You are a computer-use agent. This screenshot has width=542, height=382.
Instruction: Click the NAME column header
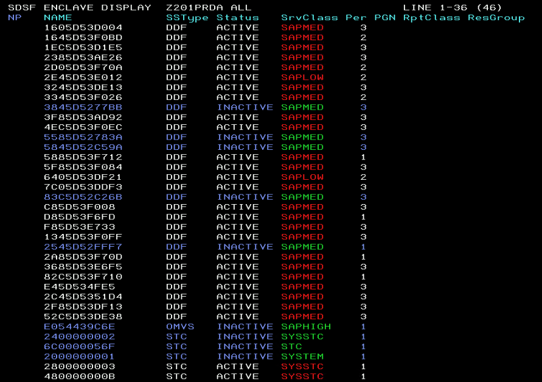coord(58,18)
